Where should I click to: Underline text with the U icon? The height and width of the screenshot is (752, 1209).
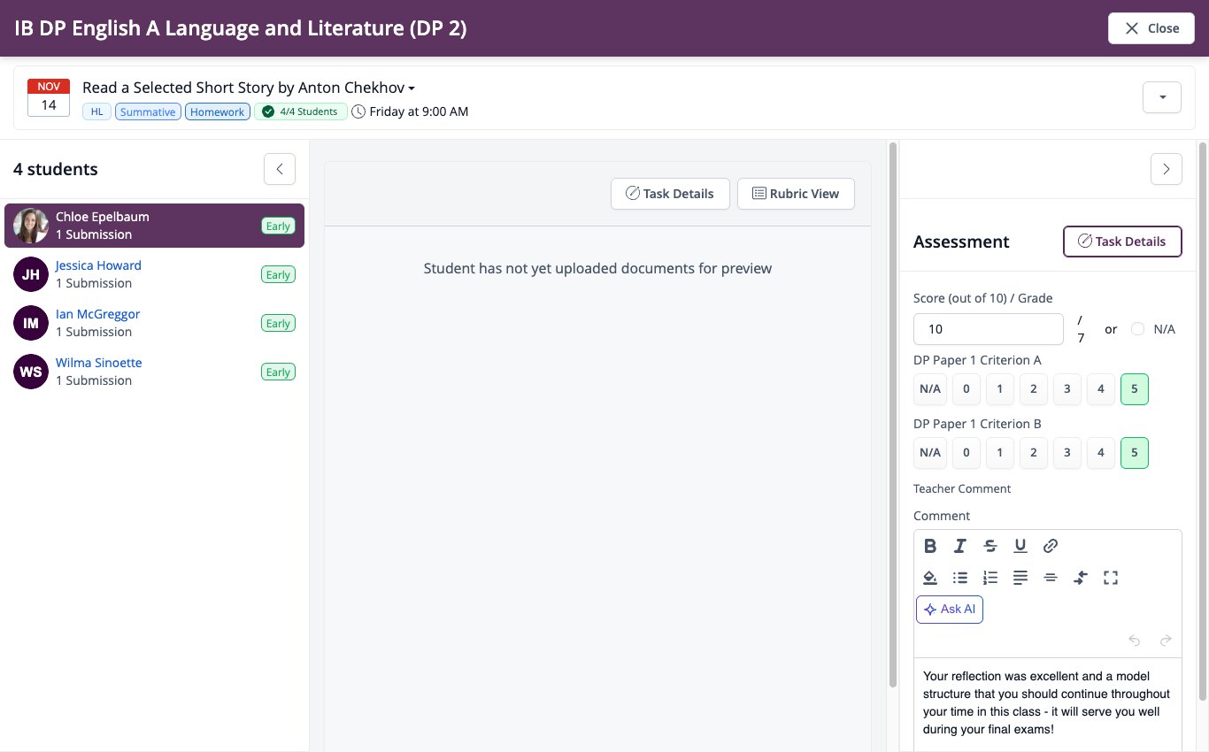point(1020,546)
